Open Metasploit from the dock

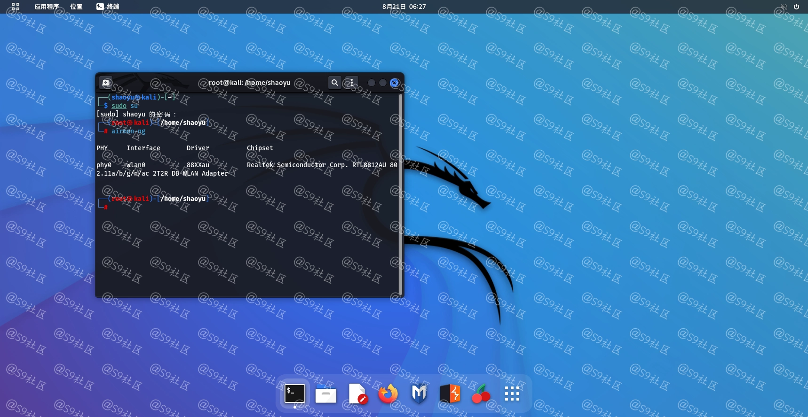(419, 394)
